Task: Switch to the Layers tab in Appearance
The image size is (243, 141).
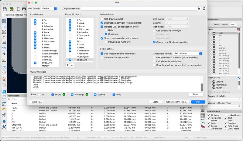Action: (216, 25)
